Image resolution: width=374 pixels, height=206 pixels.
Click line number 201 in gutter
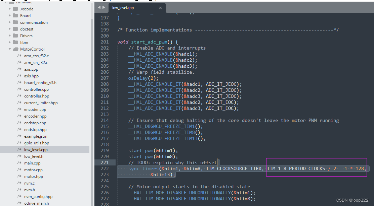click(105, 42)
